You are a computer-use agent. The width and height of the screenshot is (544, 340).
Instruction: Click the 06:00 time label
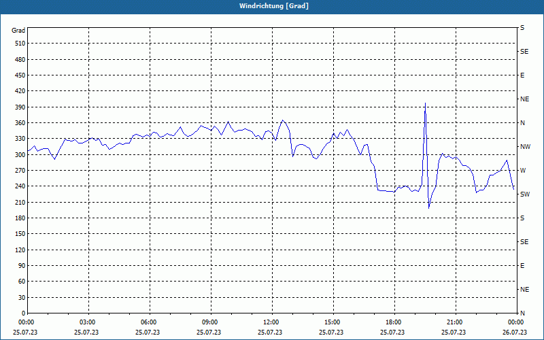[x=150, y=322]
